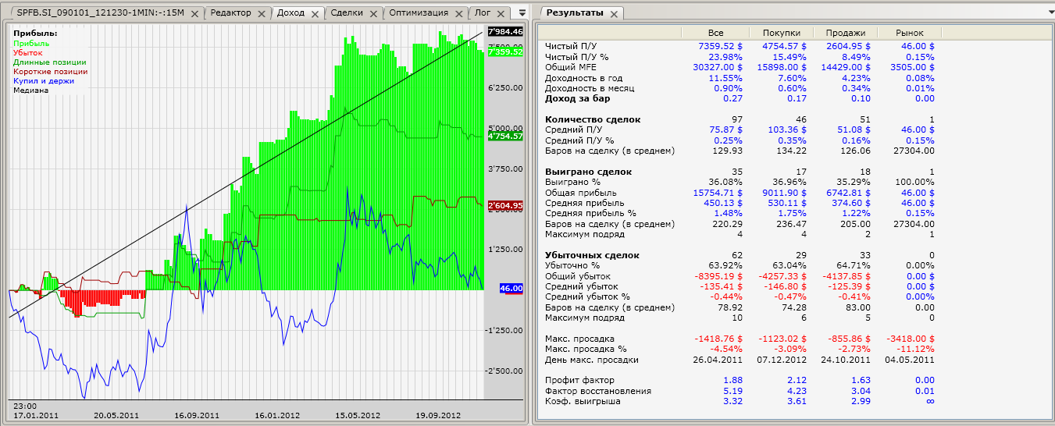Close the Редактор tab
The image size is (1055, 426).
tap(262, 13)
